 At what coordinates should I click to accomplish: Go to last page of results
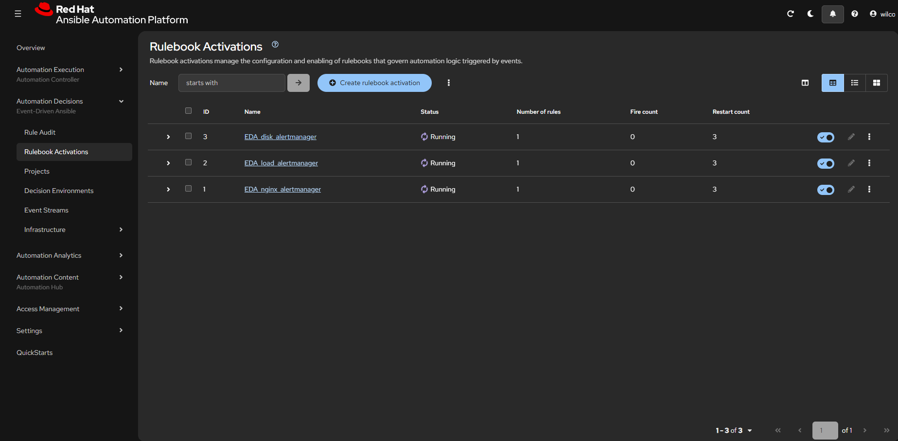(x=886, y=430)
